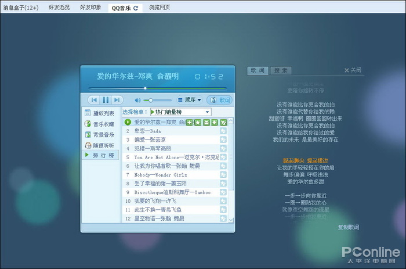Click the icon beside 丢了幸福的猪—姜玉阳
Viewport: 406px width, 269px height.
[223, 184]
